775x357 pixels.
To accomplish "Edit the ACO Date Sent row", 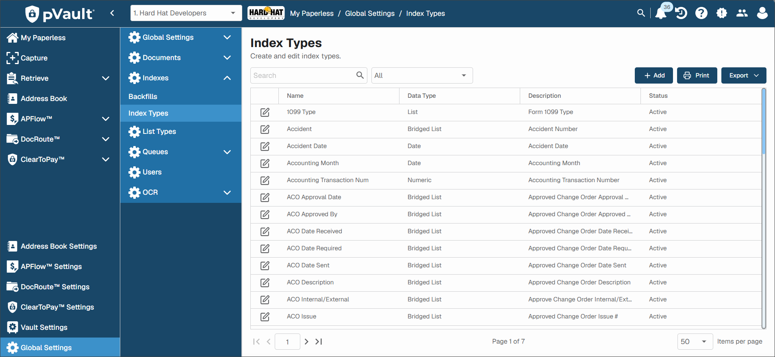I will click(x=265, y=266).
